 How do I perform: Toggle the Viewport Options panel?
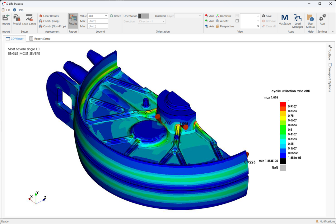[330, 77]
